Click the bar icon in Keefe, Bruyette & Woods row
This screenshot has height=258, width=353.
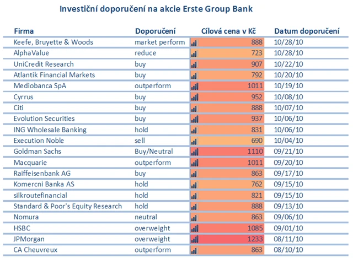194,42
